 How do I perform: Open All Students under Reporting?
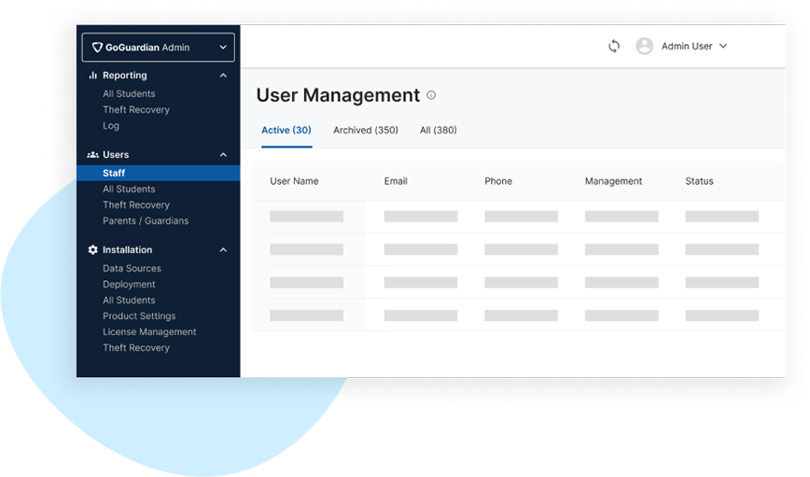[x=129, y=93]
